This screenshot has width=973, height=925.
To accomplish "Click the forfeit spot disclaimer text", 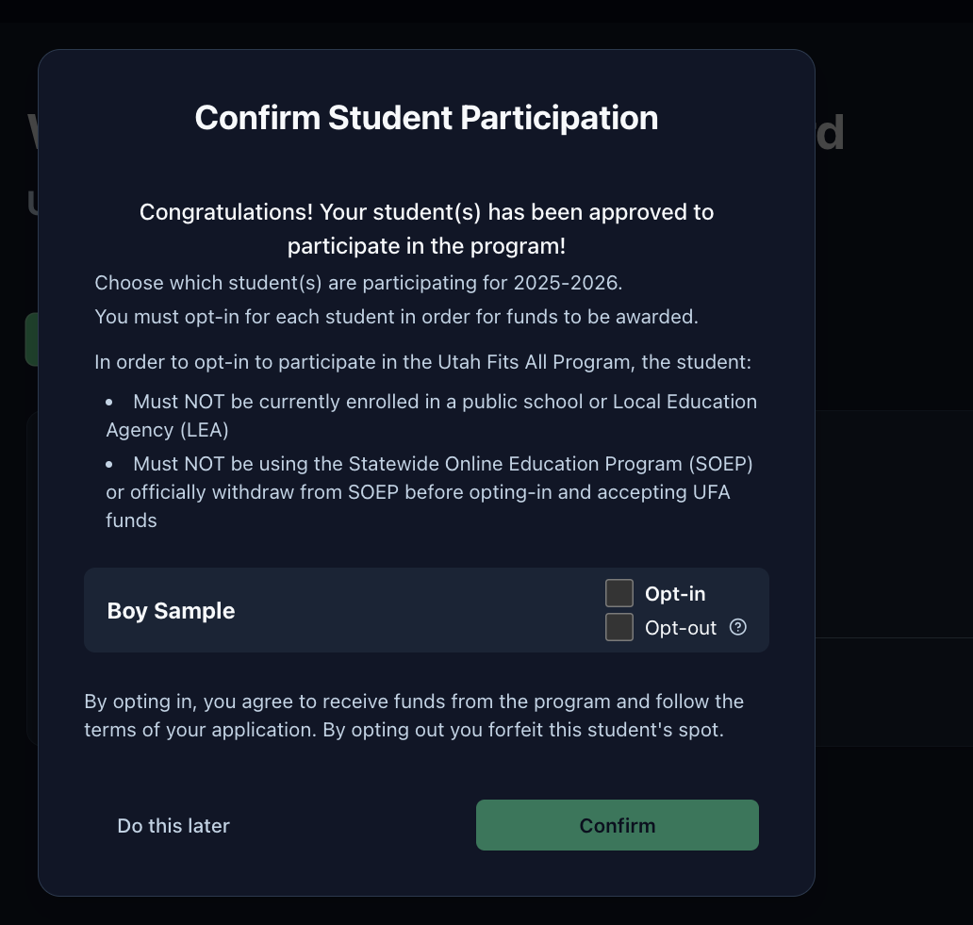I will [414, 716].
